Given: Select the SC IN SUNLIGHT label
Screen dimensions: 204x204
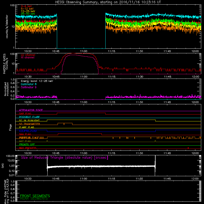Looking at the screenshot, I should [29, 120].
